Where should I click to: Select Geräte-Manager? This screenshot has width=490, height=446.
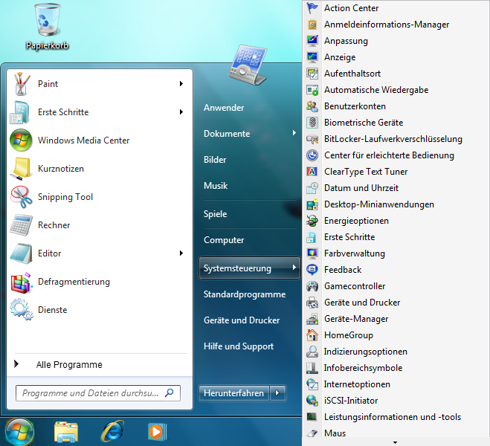pyautogui.click(x=356, y=319)
